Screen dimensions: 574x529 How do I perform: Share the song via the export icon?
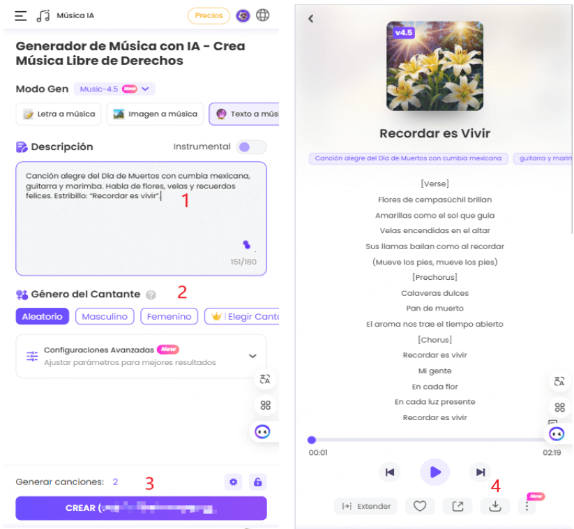click(x=458, y=506)
